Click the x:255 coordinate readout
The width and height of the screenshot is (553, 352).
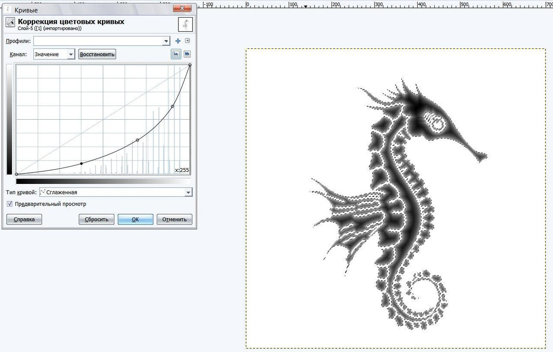(182, 170)
